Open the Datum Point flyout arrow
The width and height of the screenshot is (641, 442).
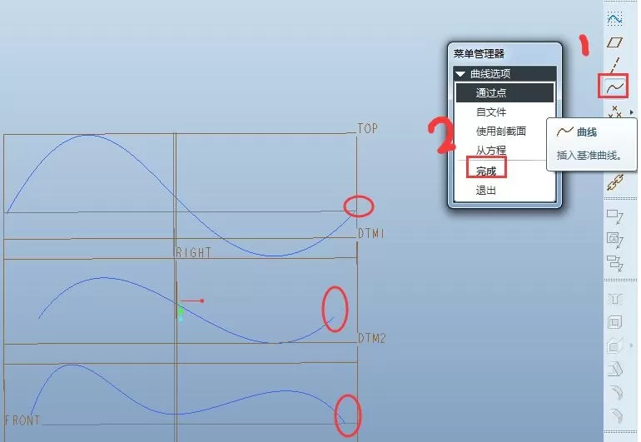coord(632,112)
